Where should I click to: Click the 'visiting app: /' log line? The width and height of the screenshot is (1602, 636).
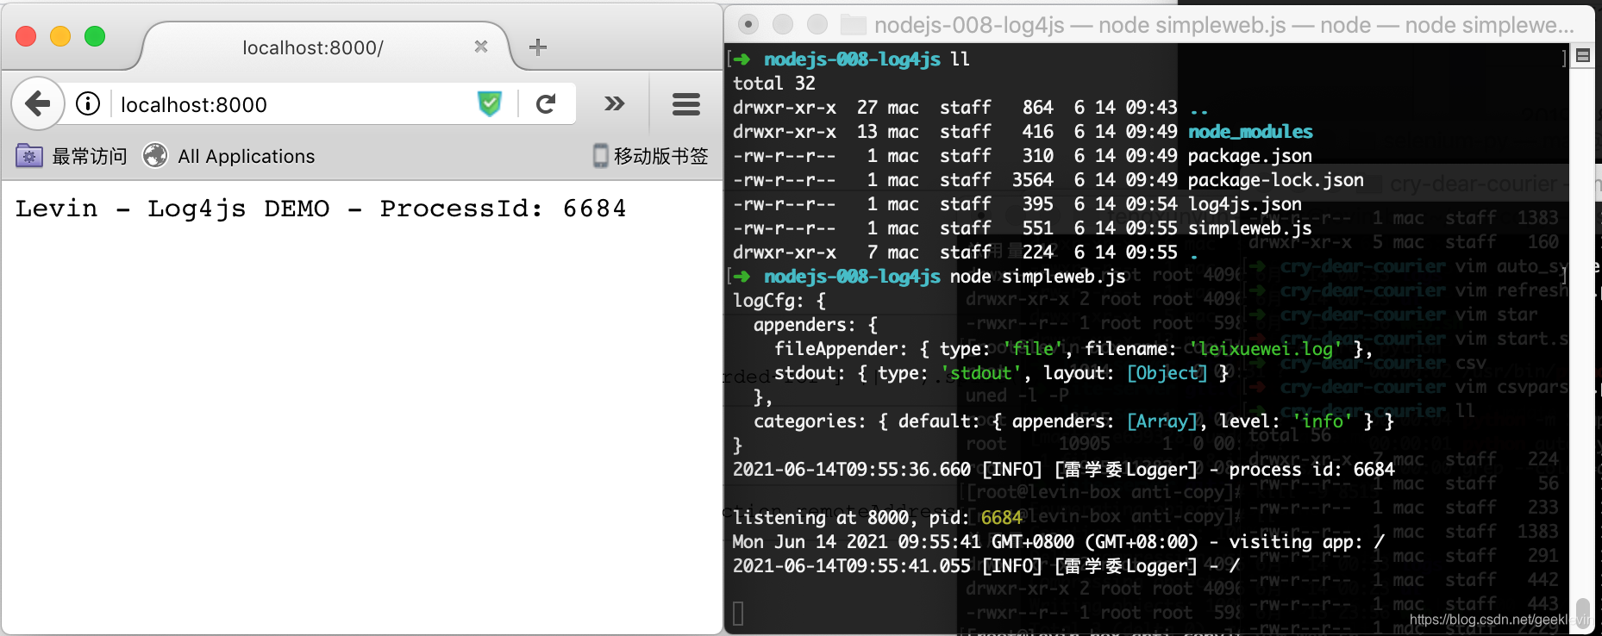(1058, 542)
